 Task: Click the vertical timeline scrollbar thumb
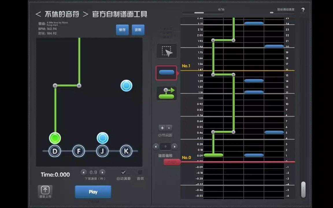coord(303,190)
